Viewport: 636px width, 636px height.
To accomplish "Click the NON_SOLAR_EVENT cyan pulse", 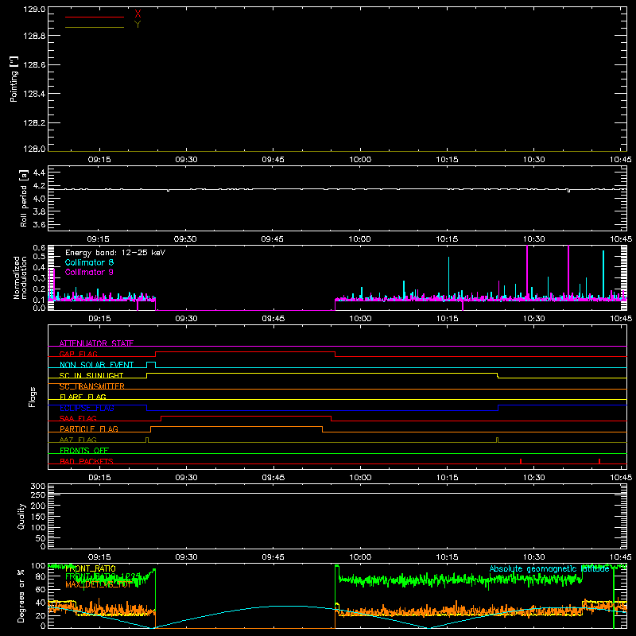I will (150, 364).
